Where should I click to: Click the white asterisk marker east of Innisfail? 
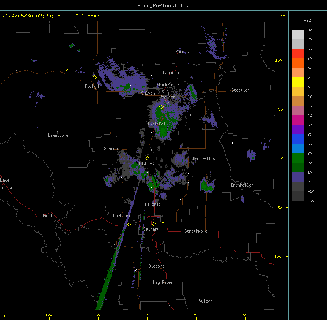click(190, 115)
